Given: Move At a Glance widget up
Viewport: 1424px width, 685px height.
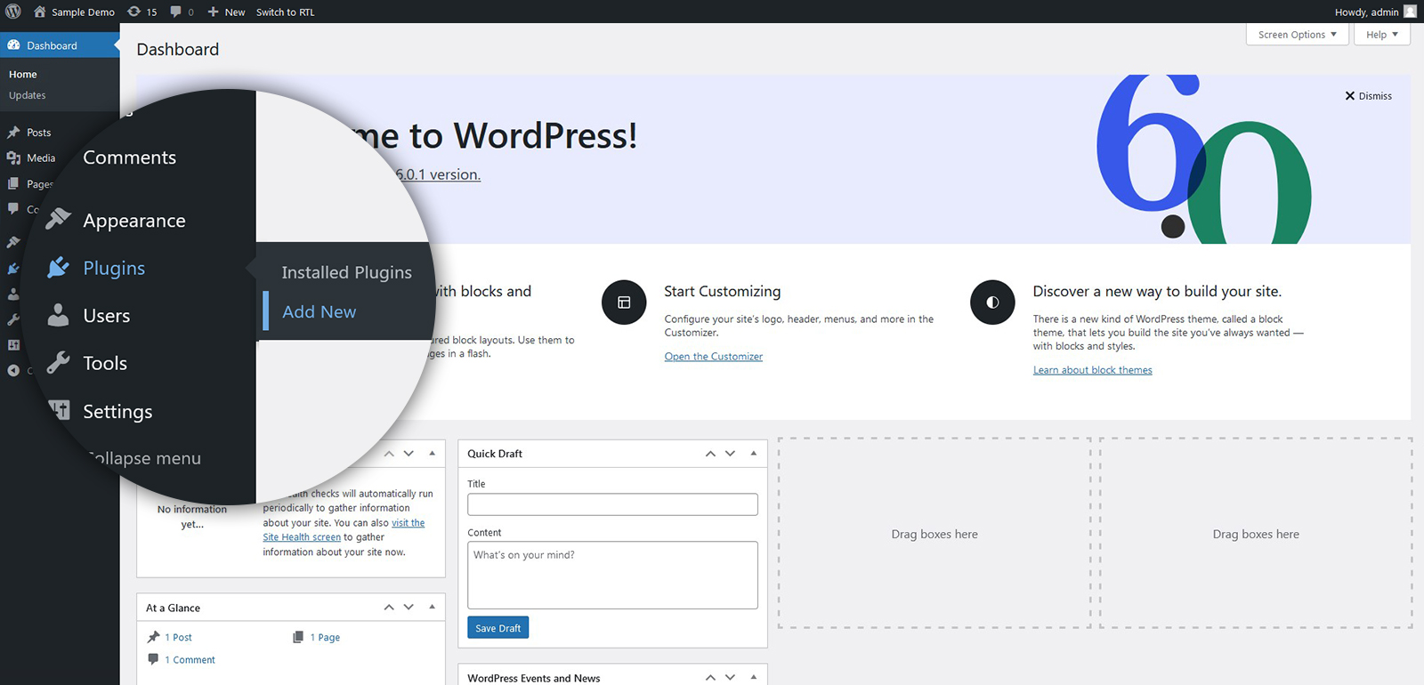Looking at the screenshot, I should [x=389, y=608].
